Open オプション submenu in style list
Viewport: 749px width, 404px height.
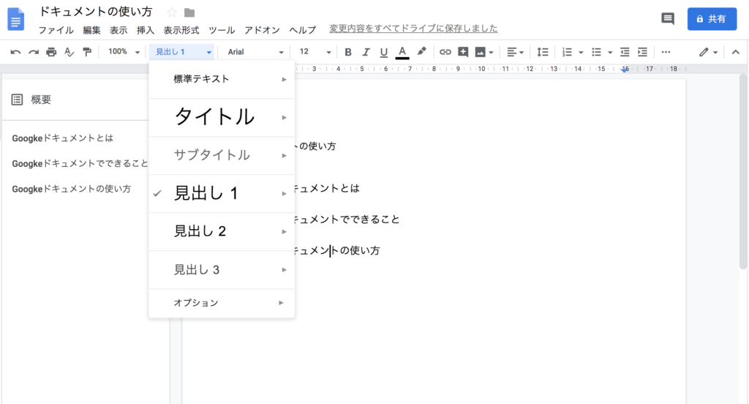pyautogui.click(x=222, y=303)
